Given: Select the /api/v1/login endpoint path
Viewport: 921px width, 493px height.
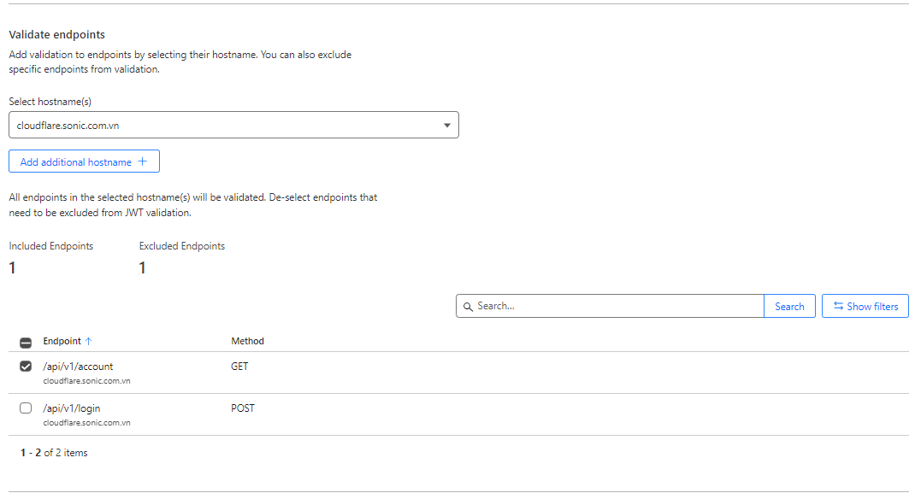Looking at the screenshot, I should tap(72, 408).
